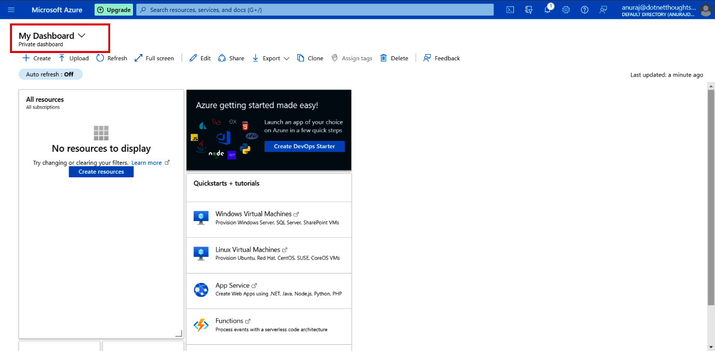Click the Full screen arrows icon
Viewport: 715px width, 351px height.
[x=138, y=58]
